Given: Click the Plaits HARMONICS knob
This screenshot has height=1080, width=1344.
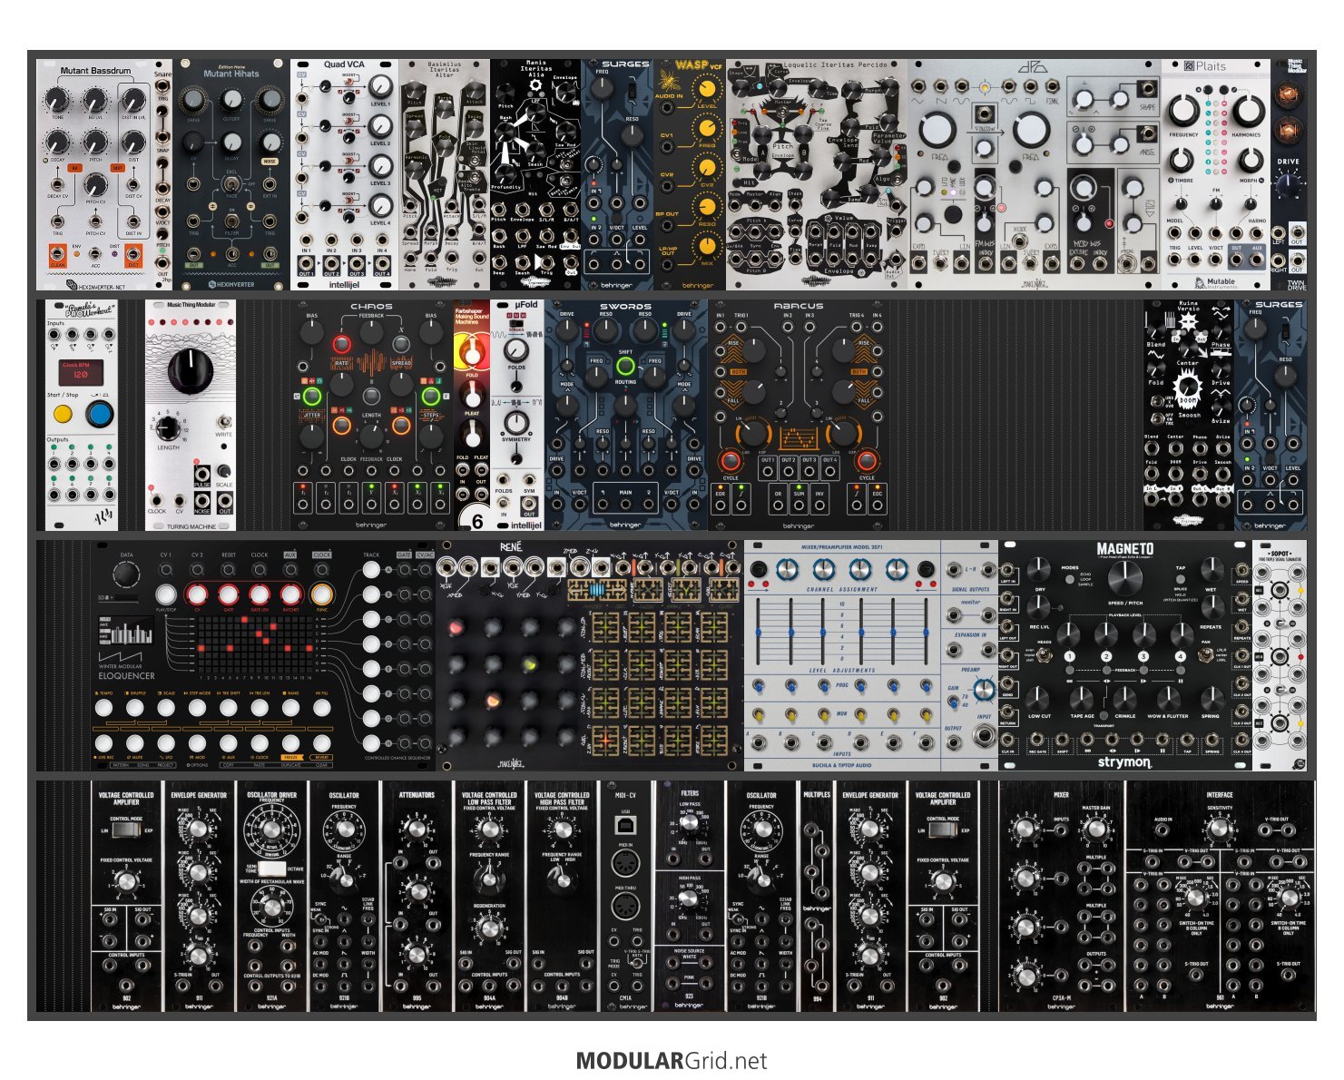Looking at the screenshot, I should pyautogui.click(x=1248, y=111).
